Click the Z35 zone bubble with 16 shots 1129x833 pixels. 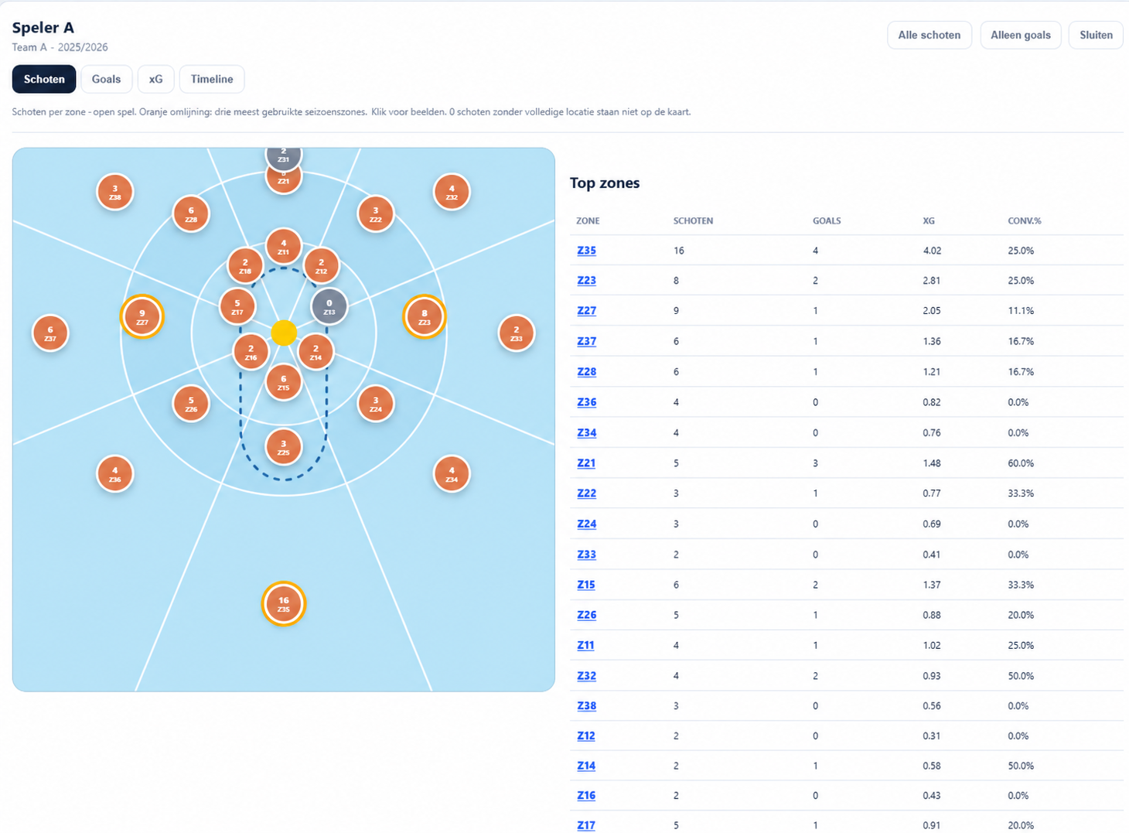click(284, 603)
